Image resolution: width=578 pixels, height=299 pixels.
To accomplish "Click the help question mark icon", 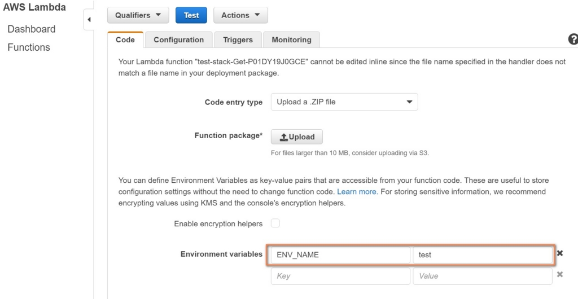I will point(573,39).
